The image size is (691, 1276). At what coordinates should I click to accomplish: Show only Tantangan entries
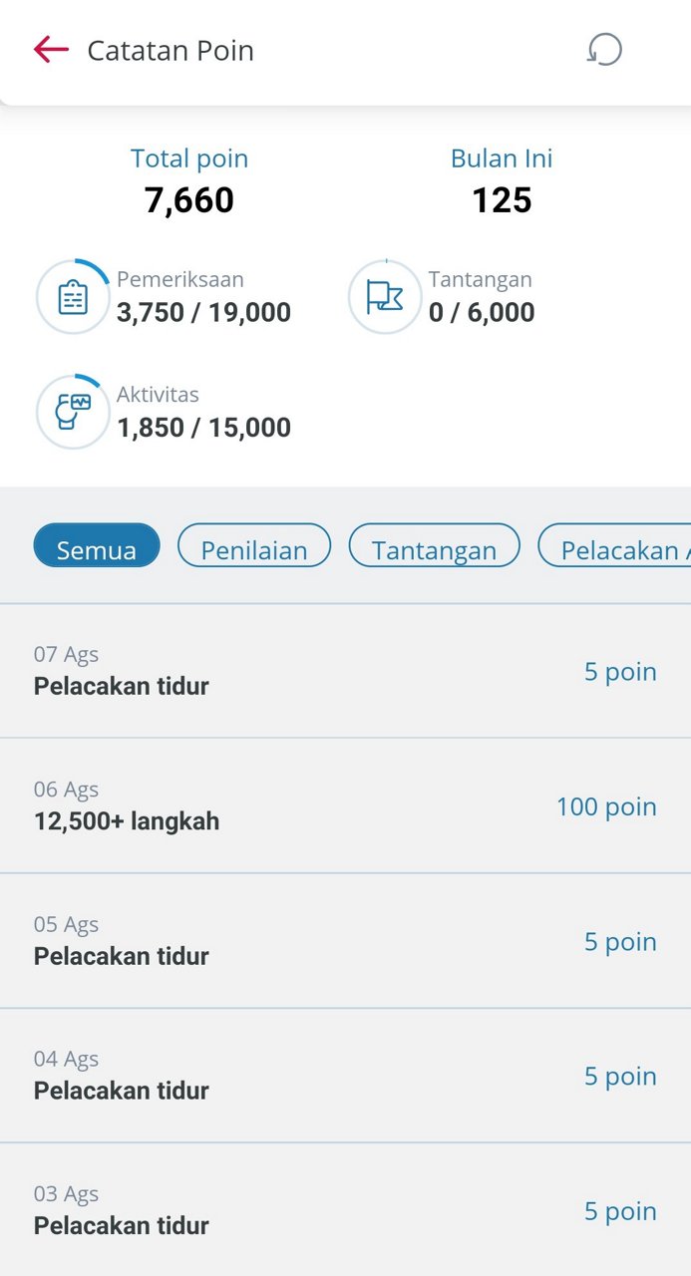click(x=434, y=546)
